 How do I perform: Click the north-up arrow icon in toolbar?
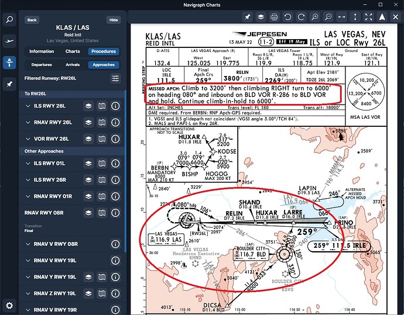(382, 17)
